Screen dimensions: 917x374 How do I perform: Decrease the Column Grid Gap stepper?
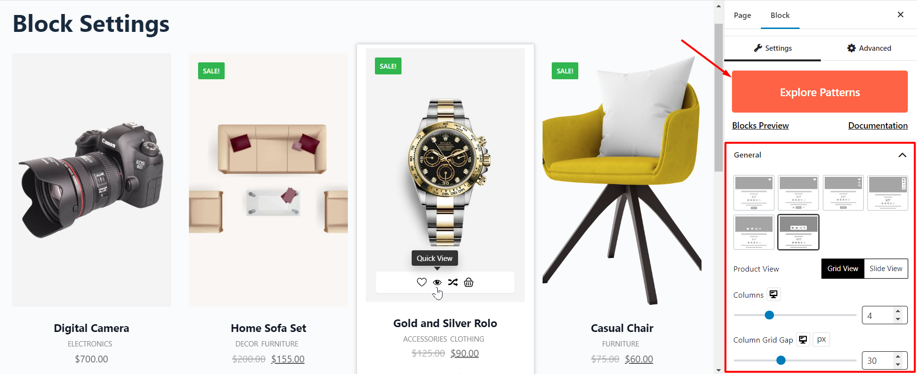click(898, 364)
